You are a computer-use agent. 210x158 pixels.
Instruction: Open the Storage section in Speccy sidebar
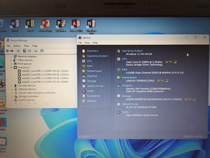tap(92, 81)
